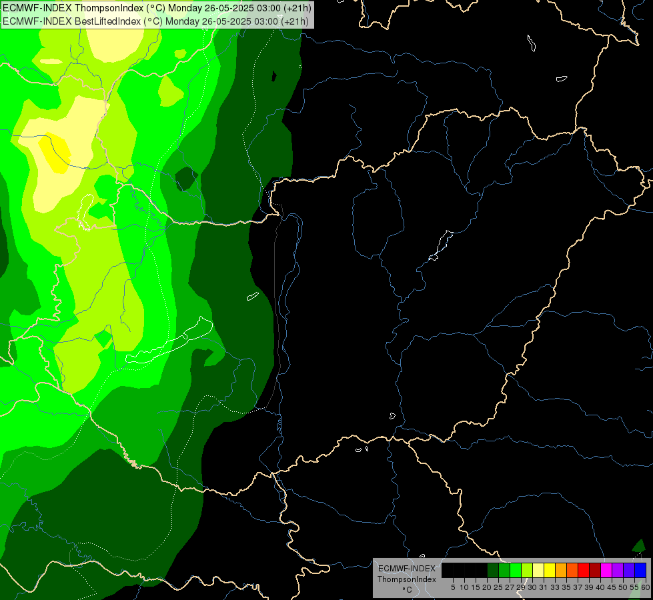
Task: Select the dark red 39-40 legend swatch
Action: click(595, 570)
